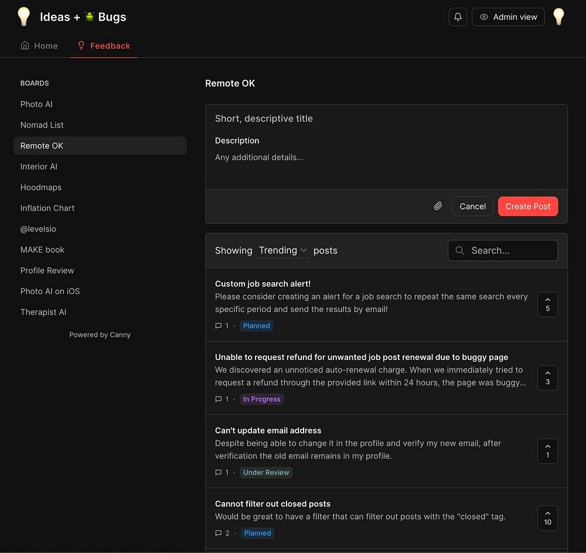Click the search magnifier icon
This screenshot has height=553, width=586.
coord(459,250)
